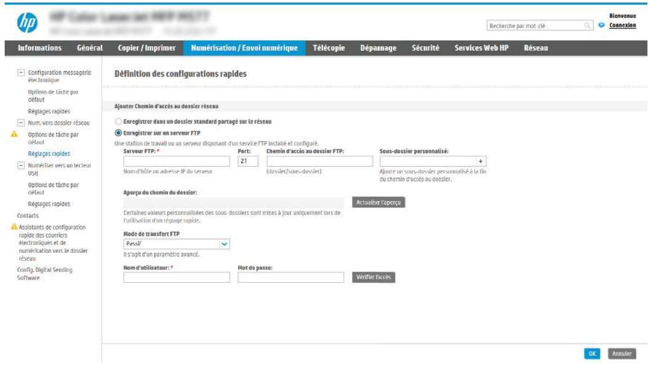Open the Informations tab
This screenshot has height=366, width=648.
[40, 48]
